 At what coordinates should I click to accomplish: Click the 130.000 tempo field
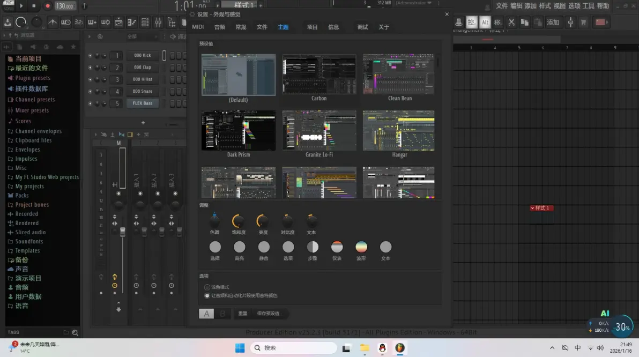coord(64,6)
